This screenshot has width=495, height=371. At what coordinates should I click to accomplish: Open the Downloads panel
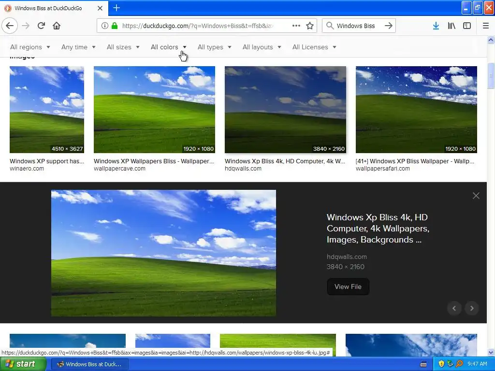pyautogui.click(x=436, y=26)
